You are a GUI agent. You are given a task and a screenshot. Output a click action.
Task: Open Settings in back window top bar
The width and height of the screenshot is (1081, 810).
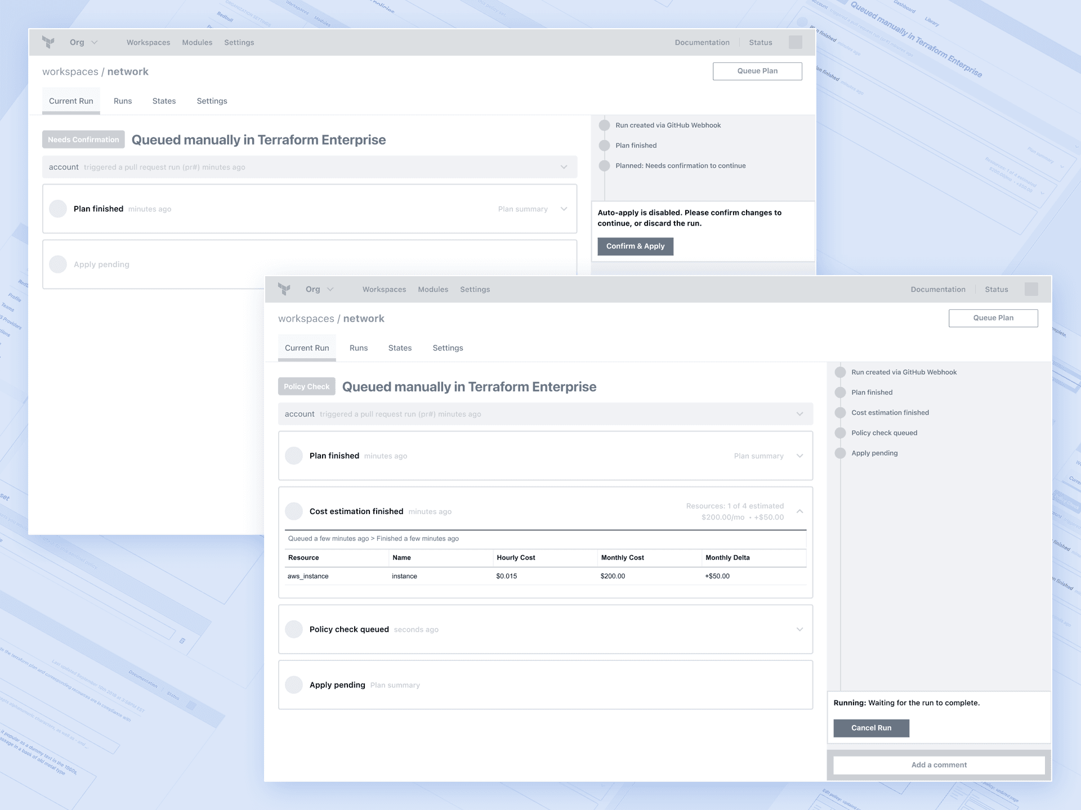point(239,42)
